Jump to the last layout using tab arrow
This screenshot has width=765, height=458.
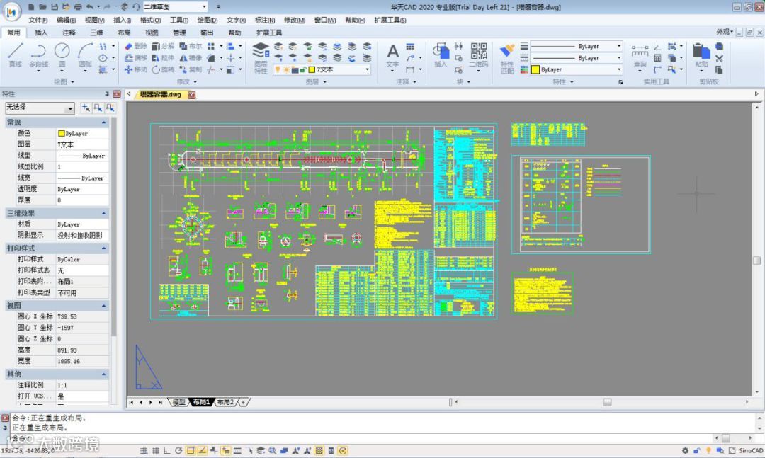161,402
